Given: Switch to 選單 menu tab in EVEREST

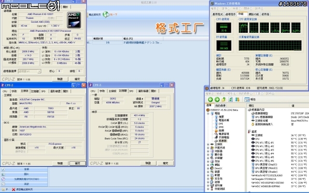Looking at the screenshot, I should click(x=209, y=105).
